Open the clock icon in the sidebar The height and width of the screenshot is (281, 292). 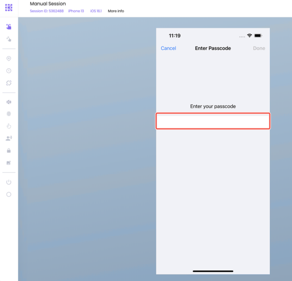click(9, 71)
